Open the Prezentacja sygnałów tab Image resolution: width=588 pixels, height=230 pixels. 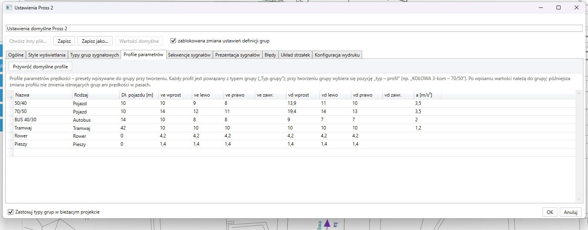point(238,55)
